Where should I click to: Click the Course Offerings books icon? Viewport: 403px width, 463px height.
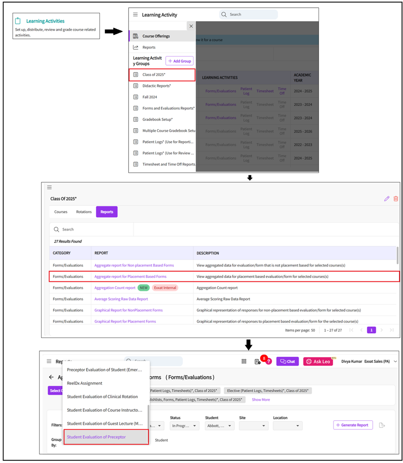135,36
